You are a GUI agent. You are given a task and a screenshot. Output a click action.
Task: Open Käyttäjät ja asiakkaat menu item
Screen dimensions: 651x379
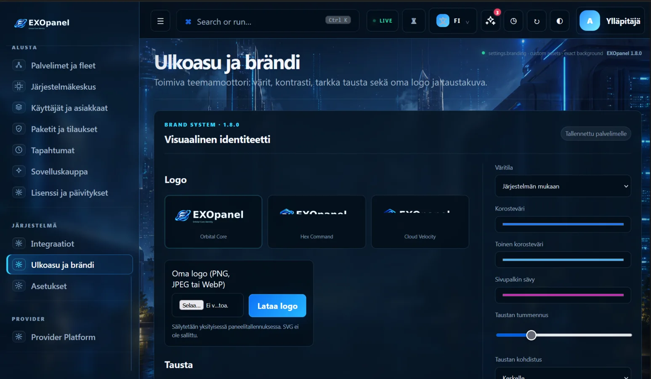[69, 108]
